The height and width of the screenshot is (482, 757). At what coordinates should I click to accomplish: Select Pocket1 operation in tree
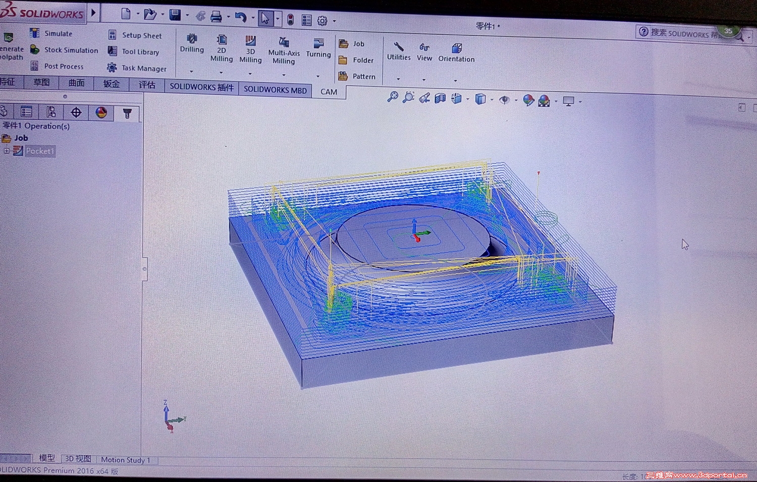point(39,151)
